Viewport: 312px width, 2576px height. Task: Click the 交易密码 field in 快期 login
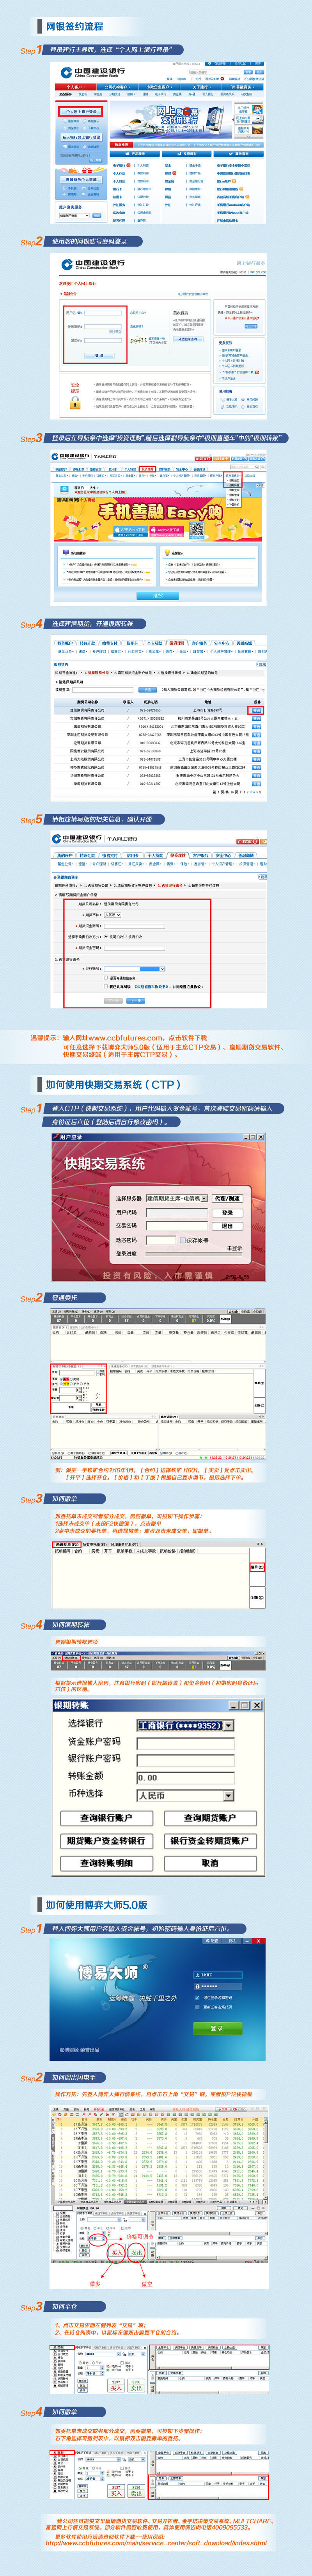(177, 1226)
